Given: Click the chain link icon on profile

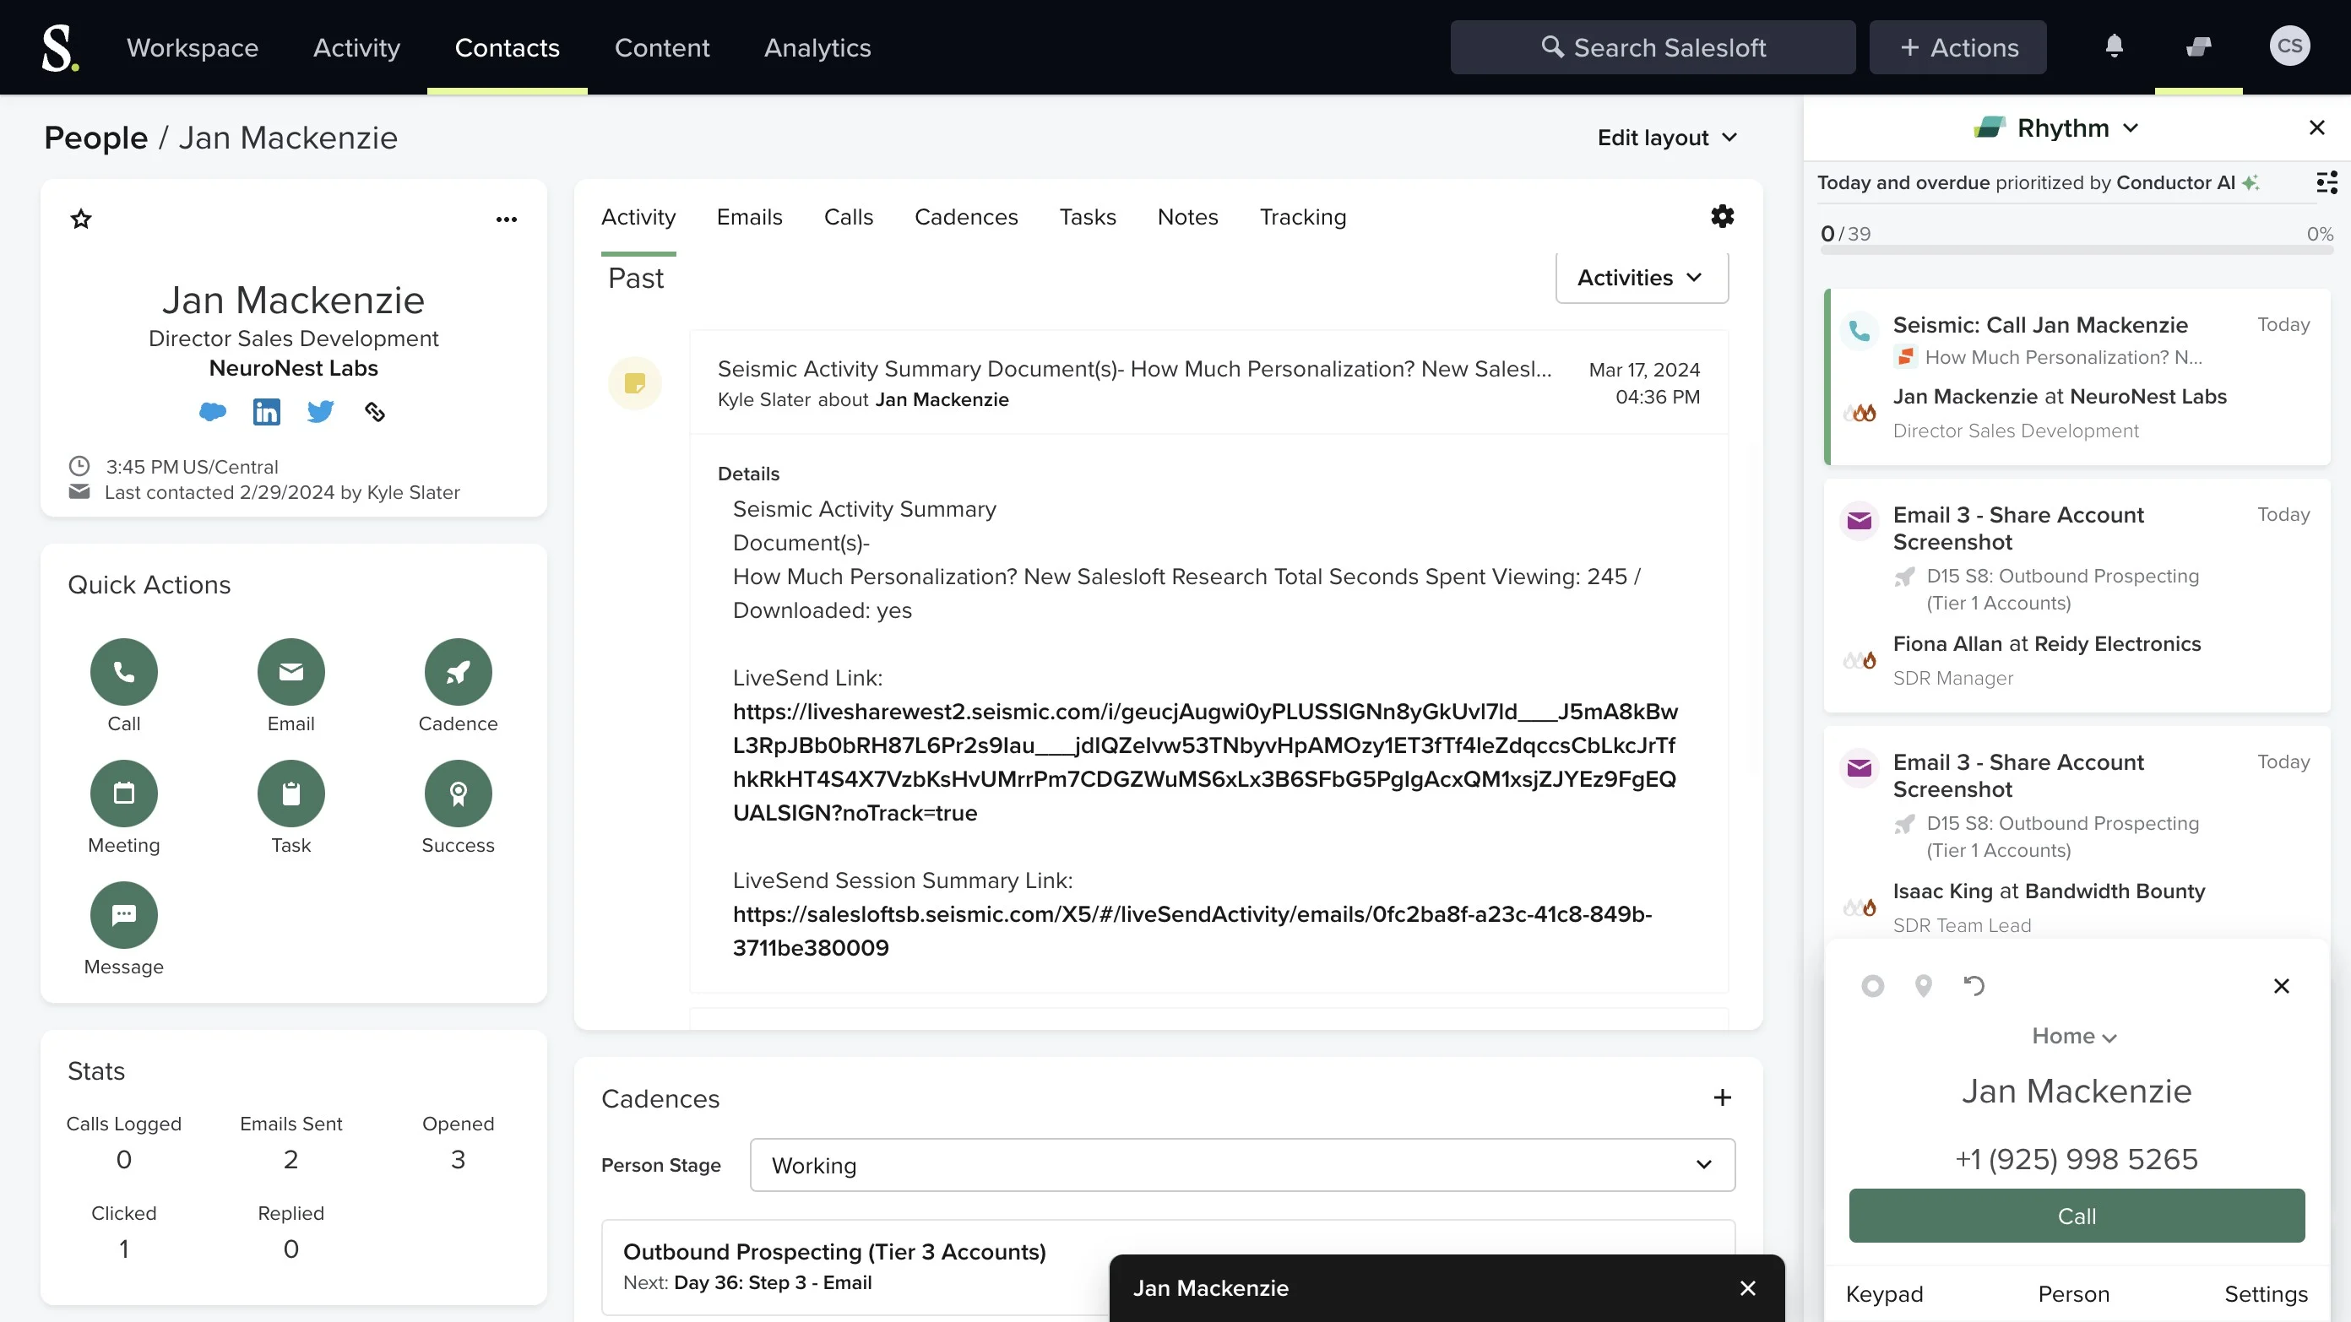Looking at the screenshot, I should [374, 412].
